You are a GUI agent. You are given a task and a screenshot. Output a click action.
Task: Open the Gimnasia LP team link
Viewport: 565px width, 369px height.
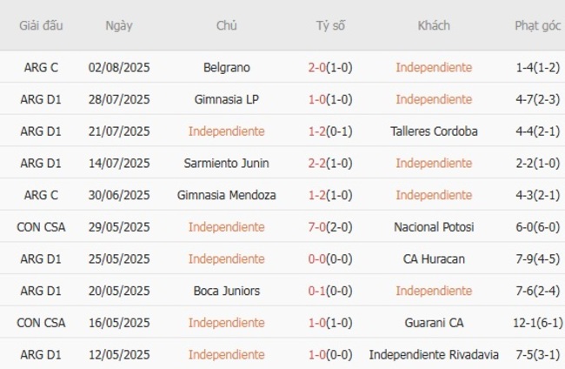click(227, 99)
